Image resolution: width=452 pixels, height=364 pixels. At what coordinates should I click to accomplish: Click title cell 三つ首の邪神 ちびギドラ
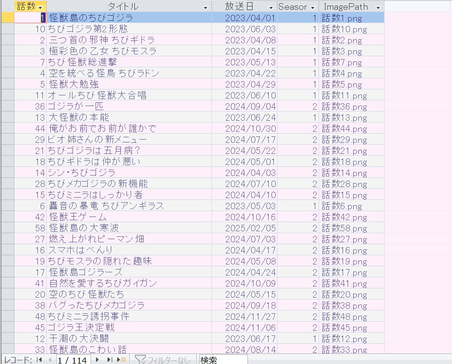129,40
